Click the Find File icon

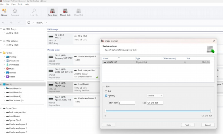(34, 12)
